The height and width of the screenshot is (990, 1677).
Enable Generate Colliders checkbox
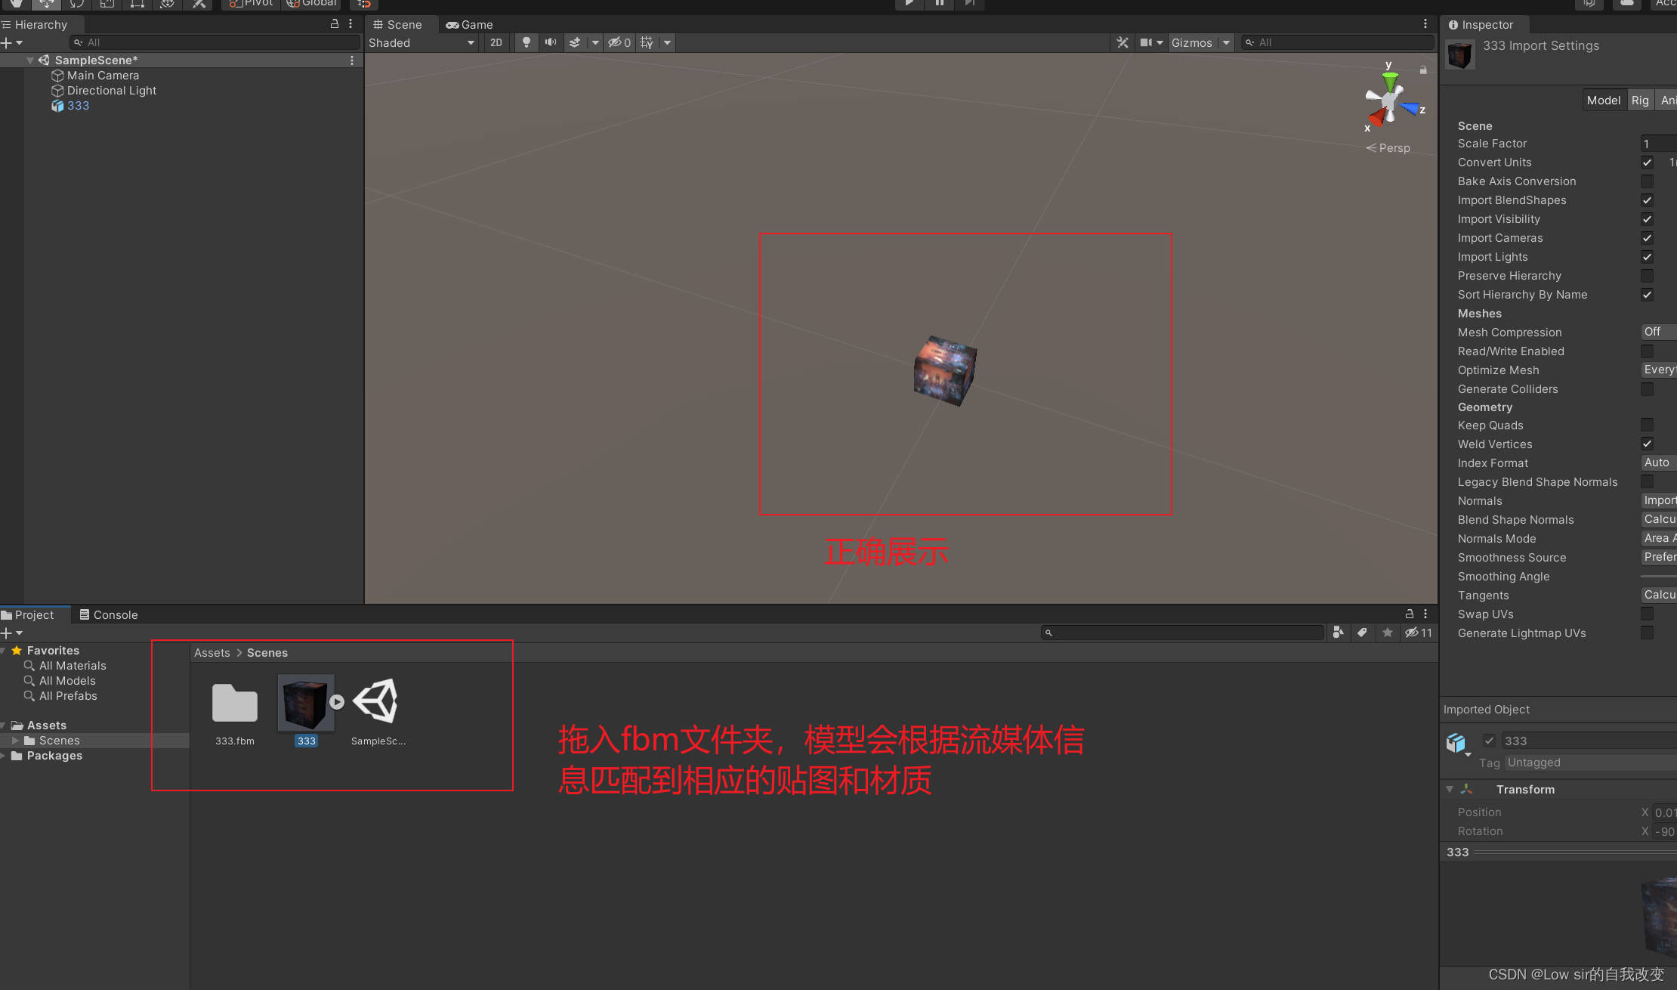point(1647,389)
